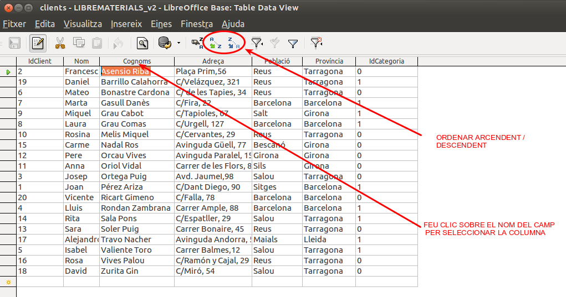This screenshot has height=297, width=566.
Task: Open the Insereix menu
Action: pos(126,24)
